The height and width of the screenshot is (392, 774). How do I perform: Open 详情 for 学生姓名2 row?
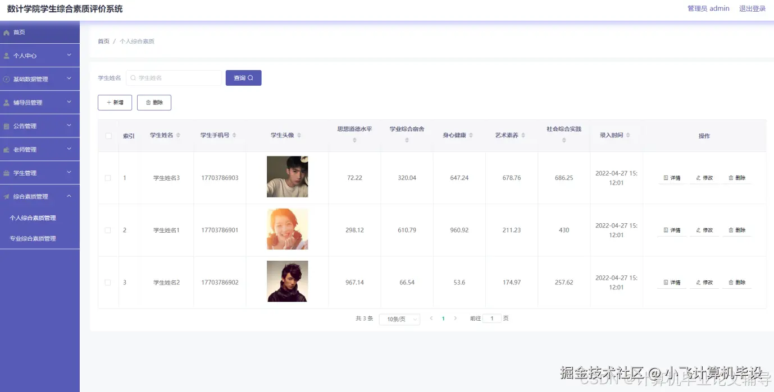click(x=672, y=283)
